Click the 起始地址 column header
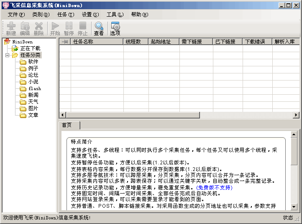Image resolution: width=302 pixels, height=224 pixels. tap(164, 41)
